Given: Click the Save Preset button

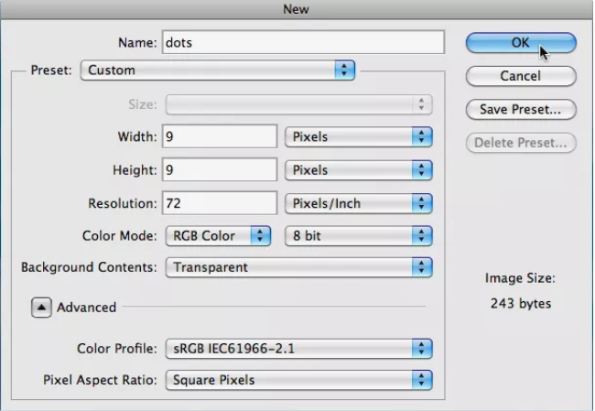Looking at the screenshot, I should pyautogui.click(x=521, y=109).
